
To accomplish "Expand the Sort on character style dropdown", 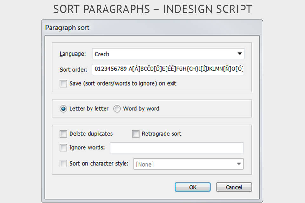I will [x=189, y=164].
